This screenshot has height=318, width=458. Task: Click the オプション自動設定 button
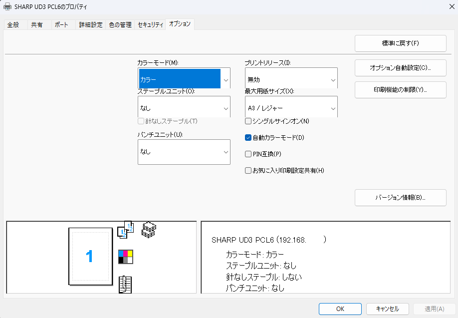pos(401,68)
